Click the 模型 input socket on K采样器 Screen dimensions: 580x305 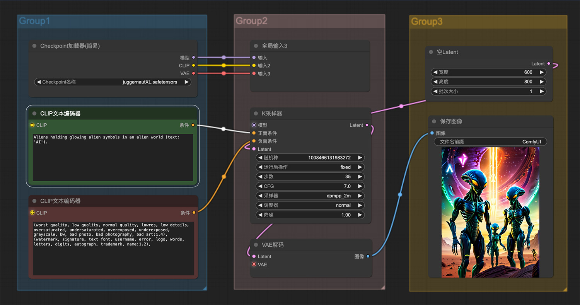coord(254,125)
